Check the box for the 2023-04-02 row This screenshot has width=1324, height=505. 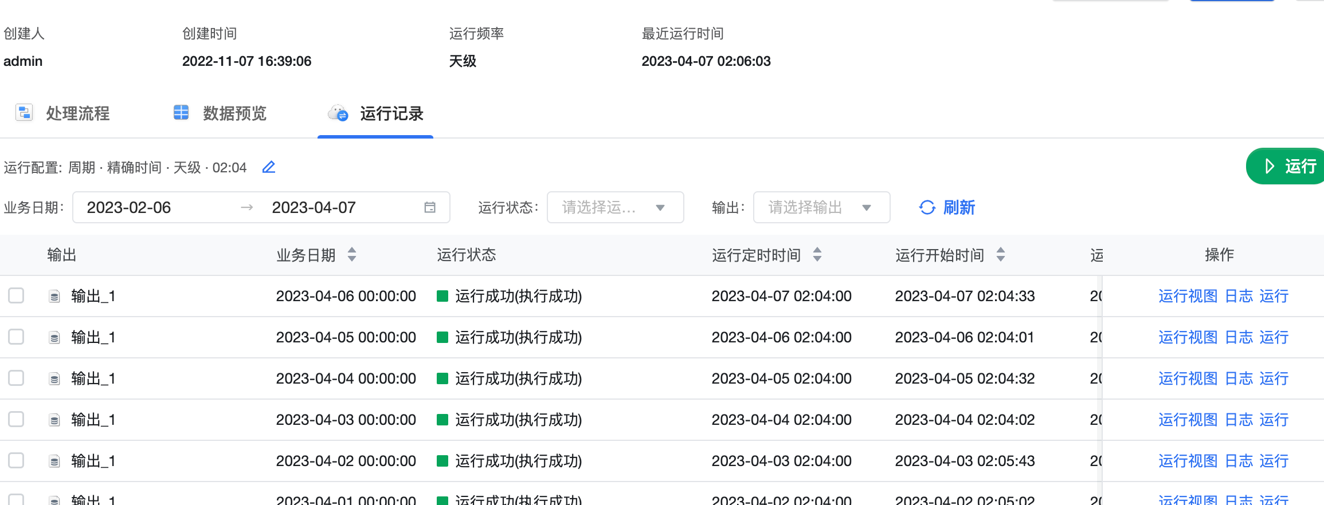click(16, 460)
